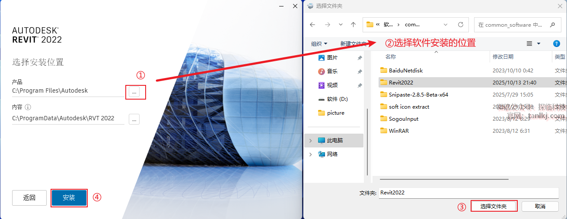Sort by 类型 column header

560,56
